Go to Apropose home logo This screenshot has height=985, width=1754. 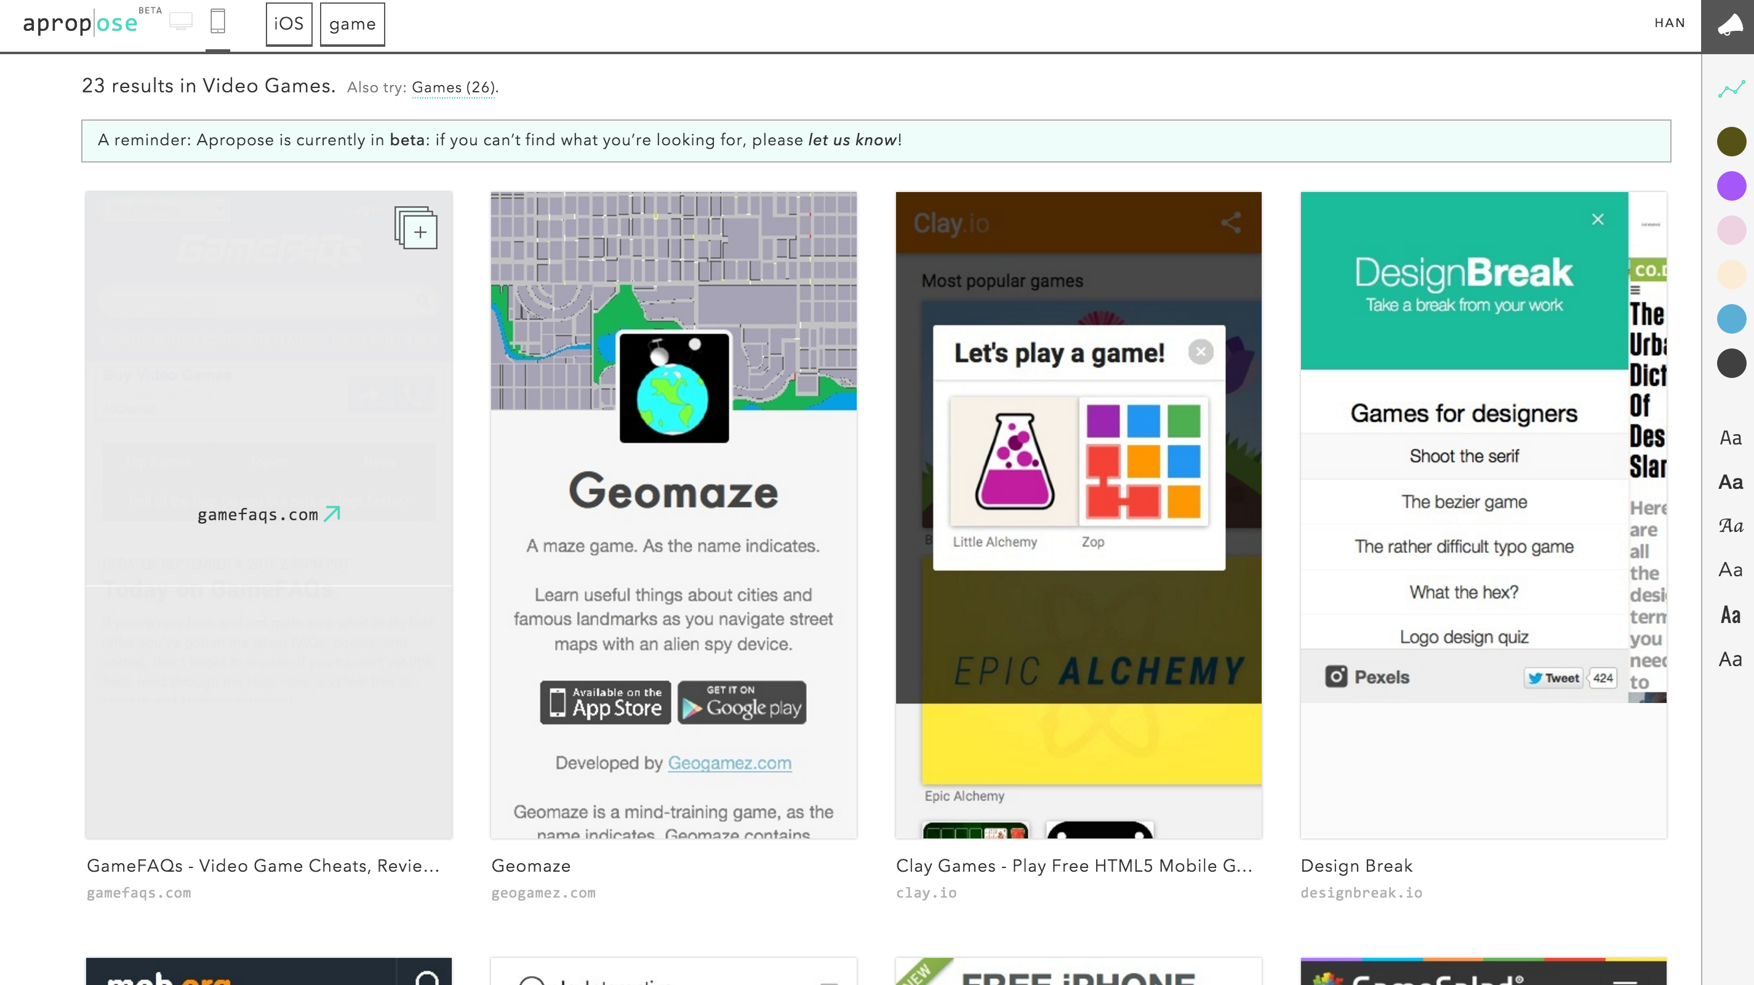[x=81, y=24]
